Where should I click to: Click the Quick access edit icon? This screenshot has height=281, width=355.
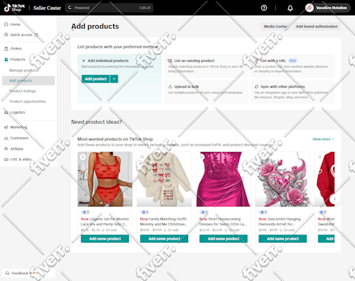36,34
